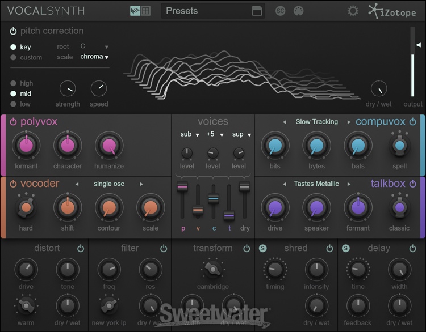Click the polyvox p mixer fader
Image resolution: width=426 pixels, height=332 pixels.
182,187
